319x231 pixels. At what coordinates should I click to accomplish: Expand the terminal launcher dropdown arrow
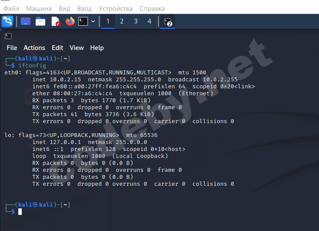point(93,21)
